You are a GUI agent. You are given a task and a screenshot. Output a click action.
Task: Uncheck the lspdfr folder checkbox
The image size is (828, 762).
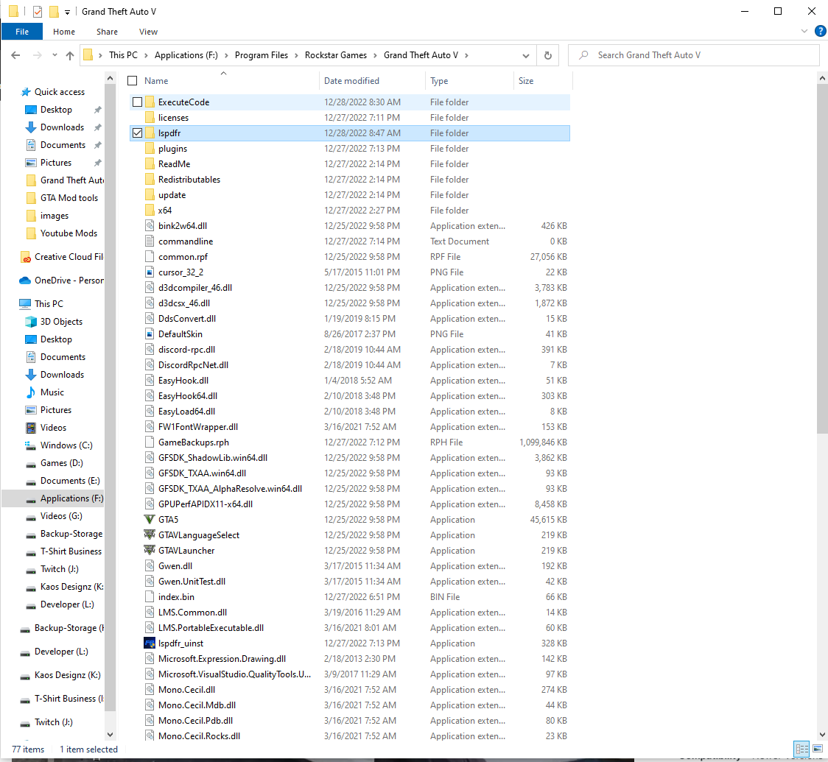click(x=138, y=133)
